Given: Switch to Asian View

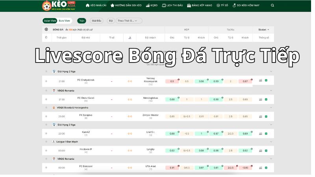Looking at the screenshot, I should (x=50, y=21).
